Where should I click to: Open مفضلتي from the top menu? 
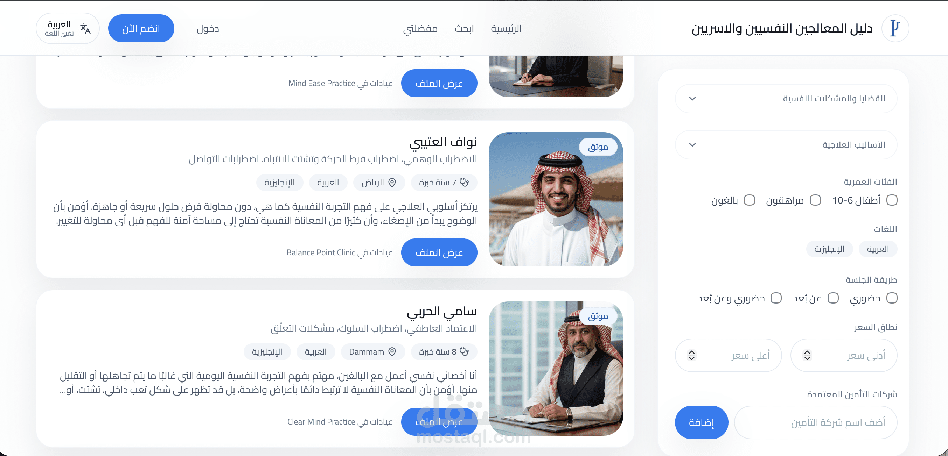pos(420,28)
